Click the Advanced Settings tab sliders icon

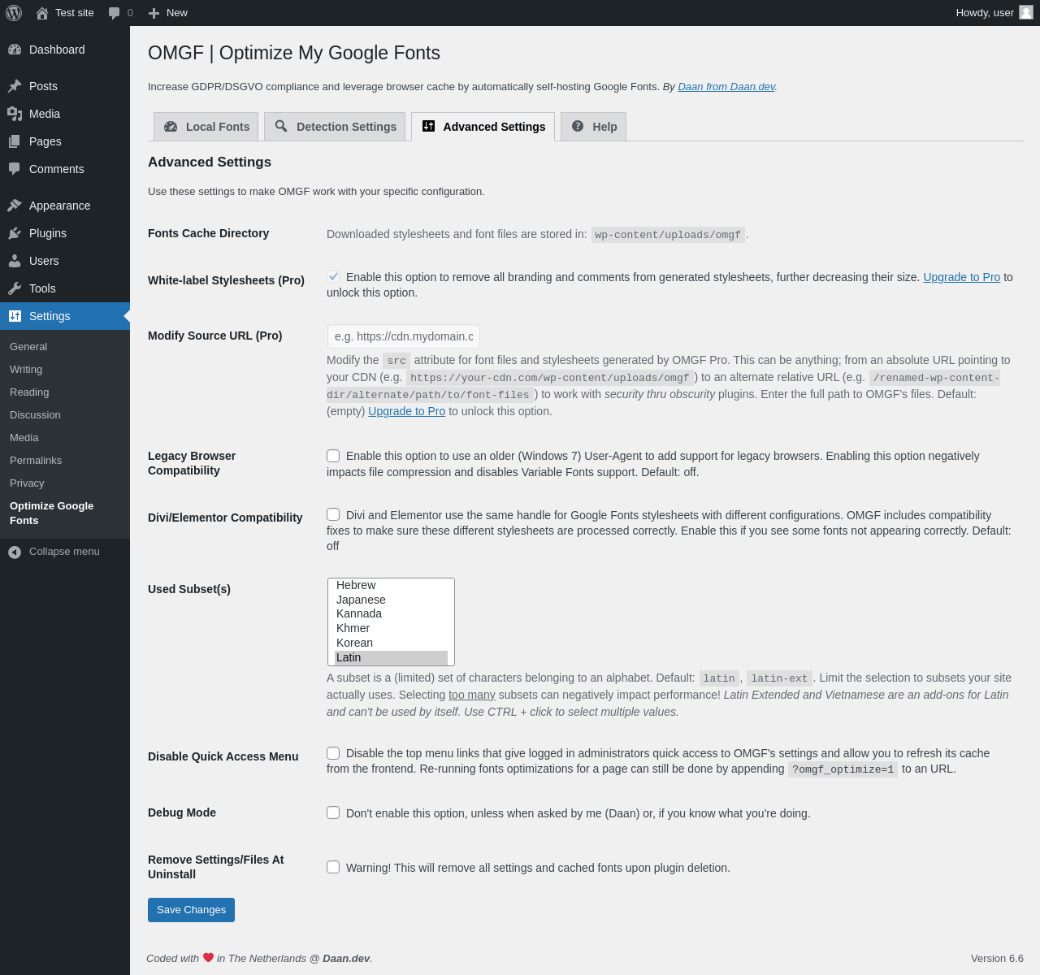pyautogui.click(x=428, y=126)
